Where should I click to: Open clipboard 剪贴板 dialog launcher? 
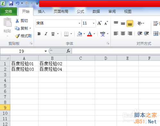[31, 43]
